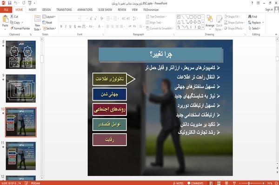The image size is (279, 185).
Task: Select the triangle shape in shapes gallery
Action: pos(179,22)
